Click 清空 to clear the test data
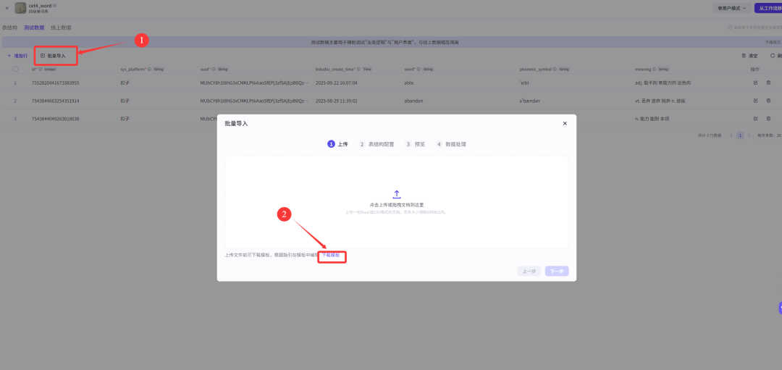This screenshot has height=370, width=782. click(749, 56)
